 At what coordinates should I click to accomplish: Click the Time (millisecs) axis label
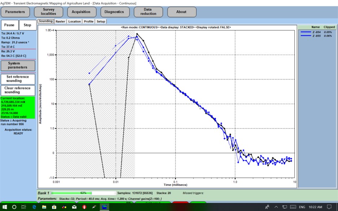(x=175, y=185)
